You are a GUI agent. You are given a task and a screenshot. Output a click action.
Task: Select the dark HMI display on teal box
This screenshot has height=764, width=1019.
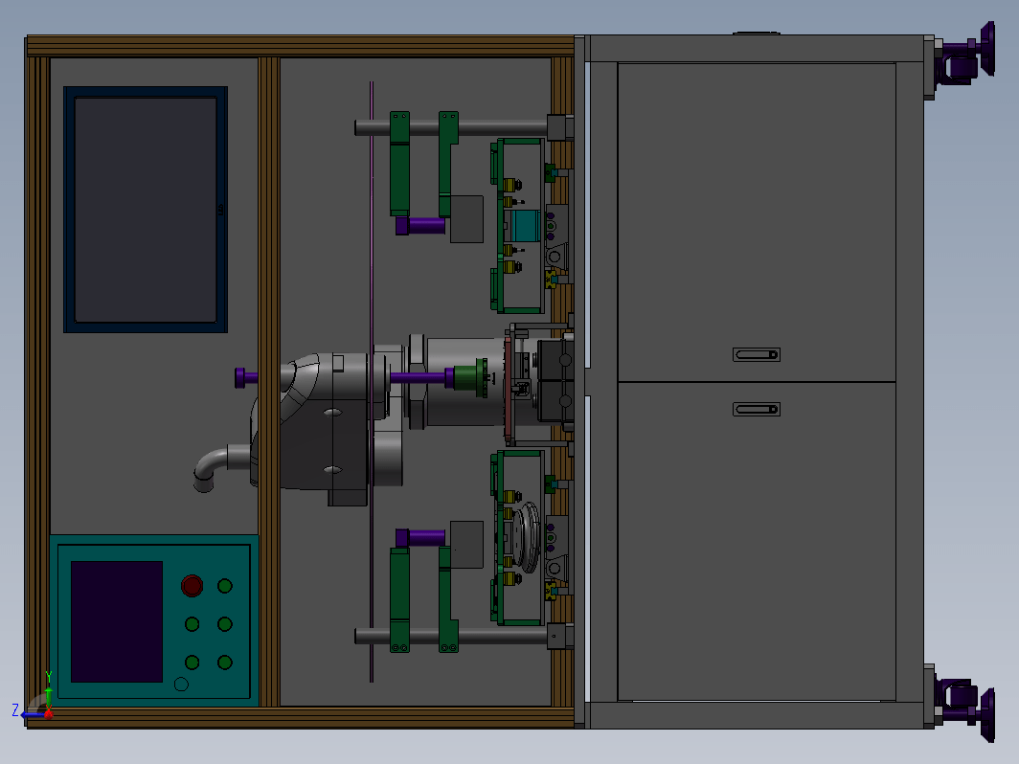pyautogui.click(x=116, y=621)
